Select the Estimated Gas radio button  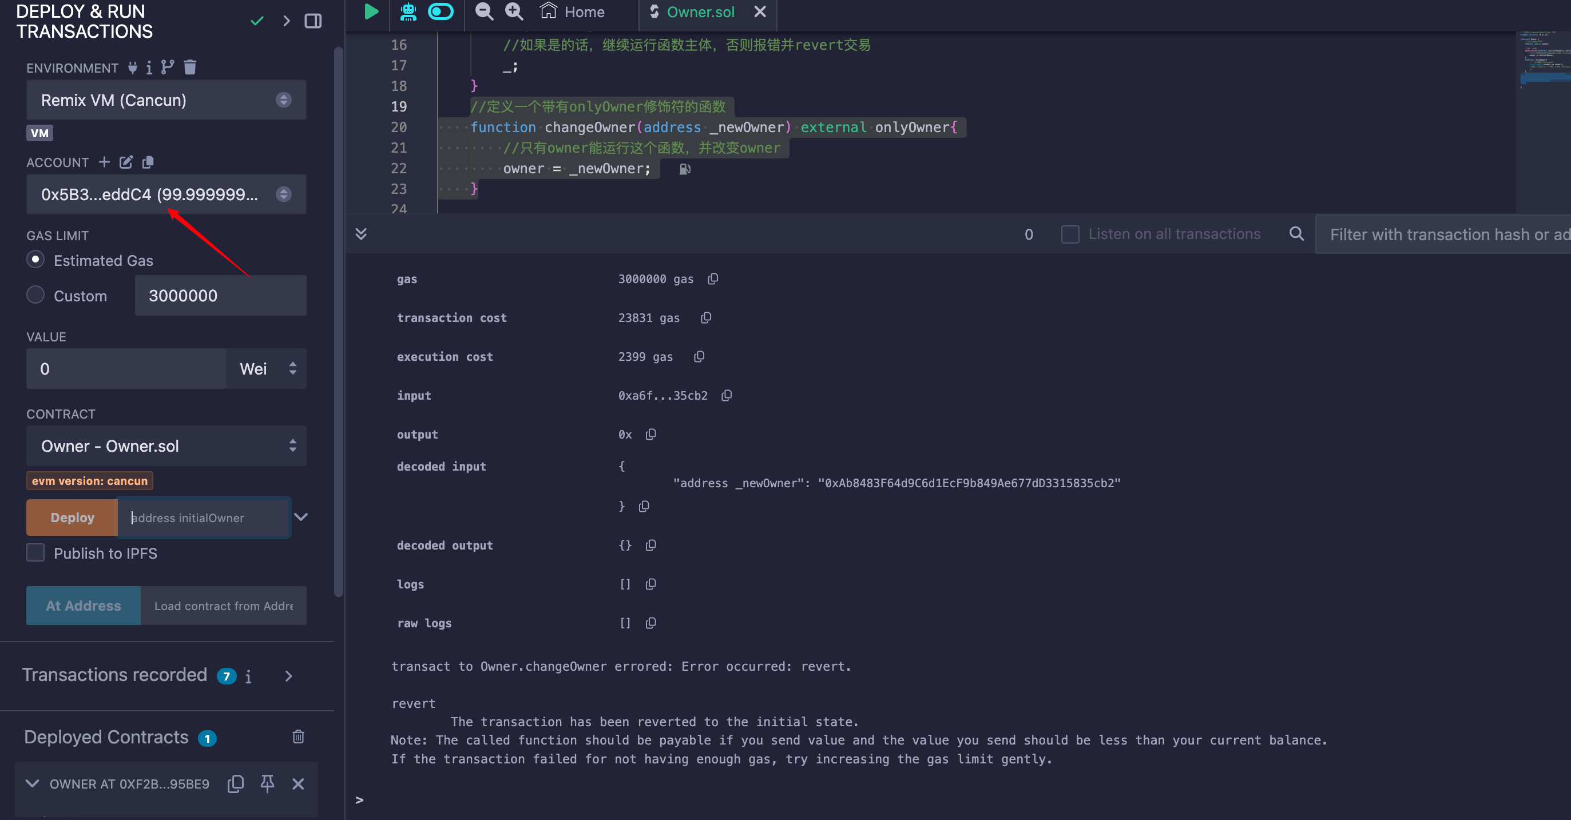35,260
